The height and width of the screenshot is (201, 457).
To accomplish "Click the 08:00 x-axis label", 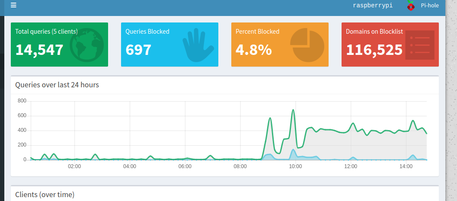I will pyautogui.click(x=240, y=166).
